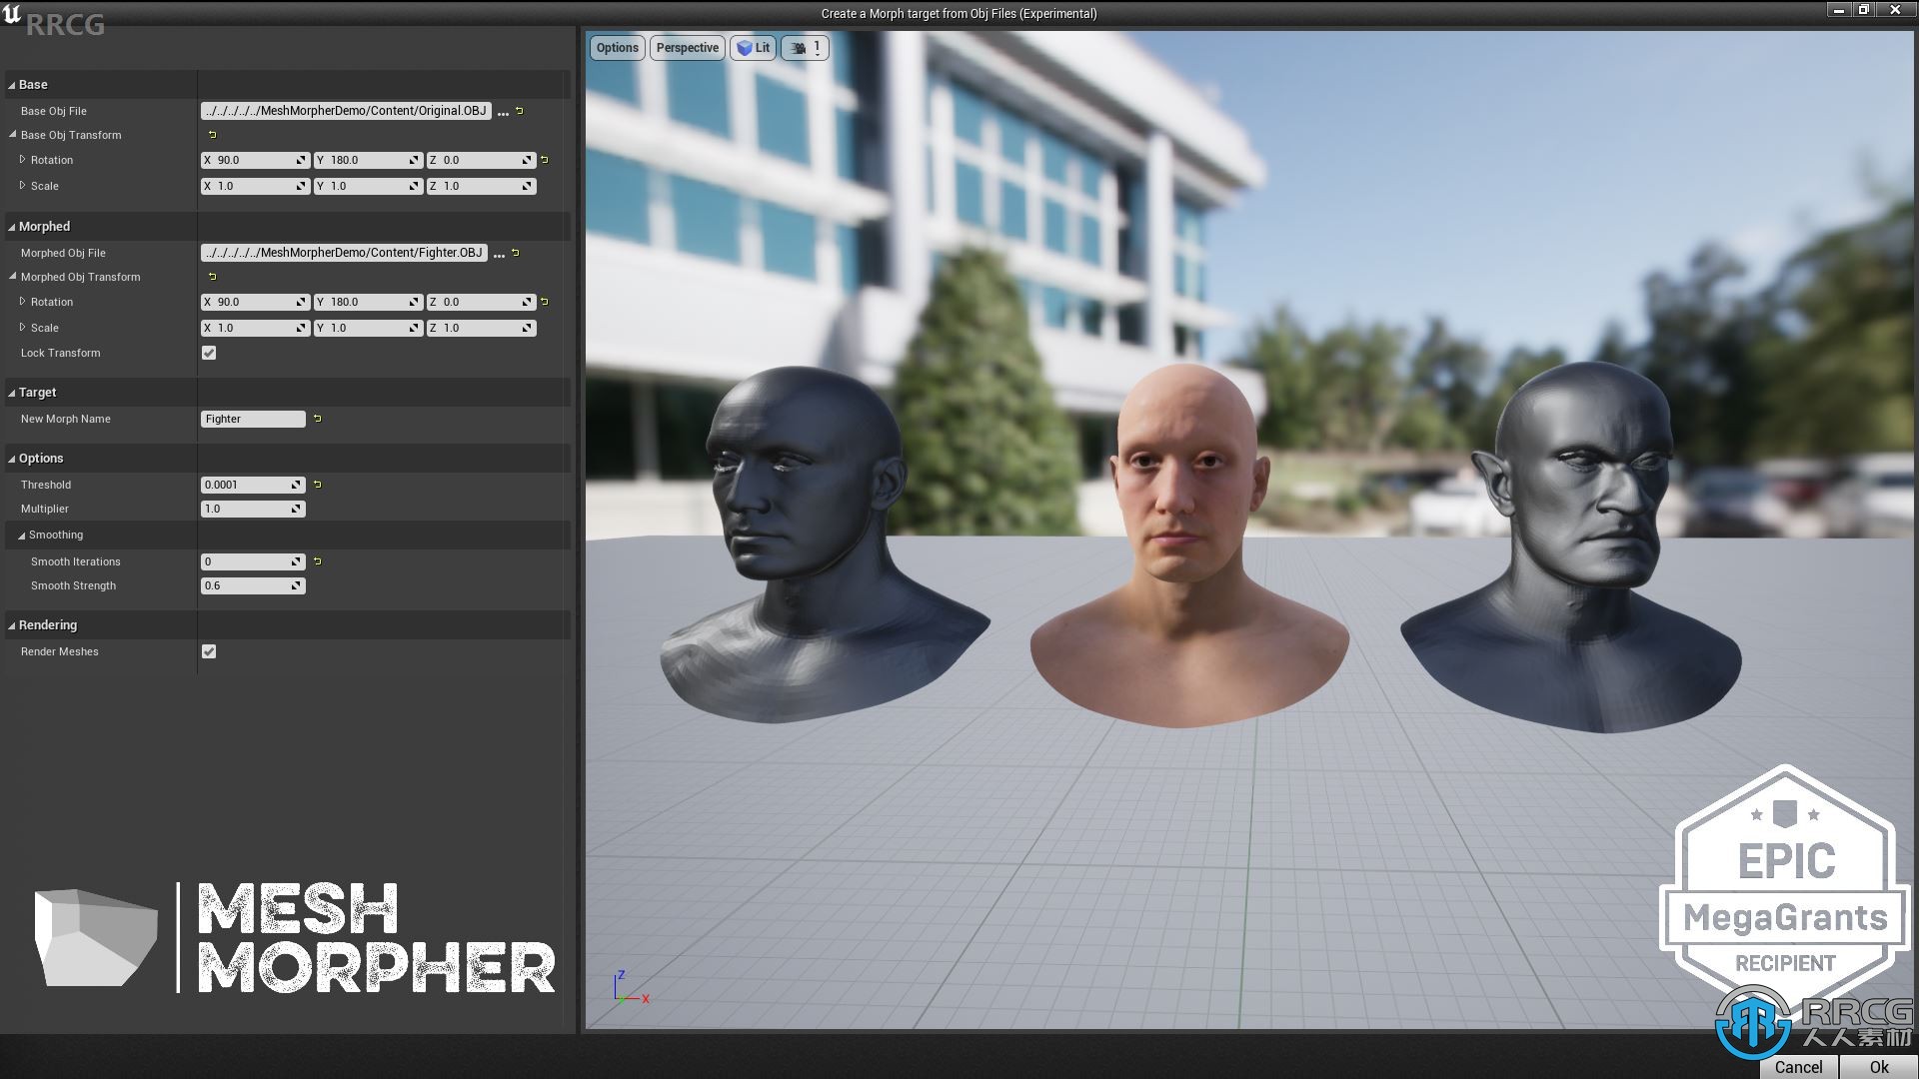Viewport: 1919px width, 1079px height.
Task: Click the camera/snapshot icon in viewport toolbar
Action: 798,47
